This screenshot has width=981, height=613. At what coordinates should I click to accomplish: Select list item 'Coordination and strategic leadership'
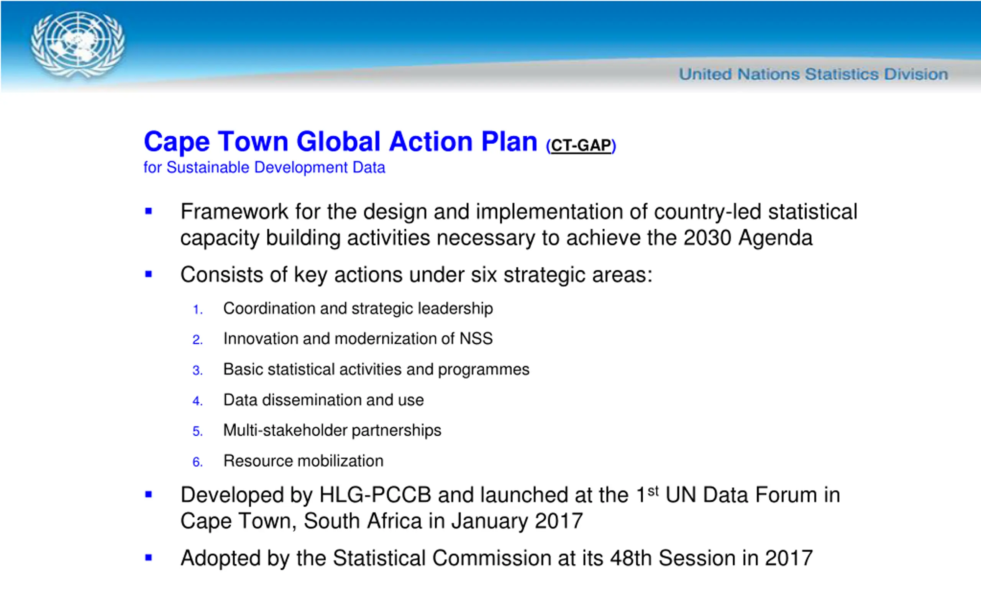[358, 308]
